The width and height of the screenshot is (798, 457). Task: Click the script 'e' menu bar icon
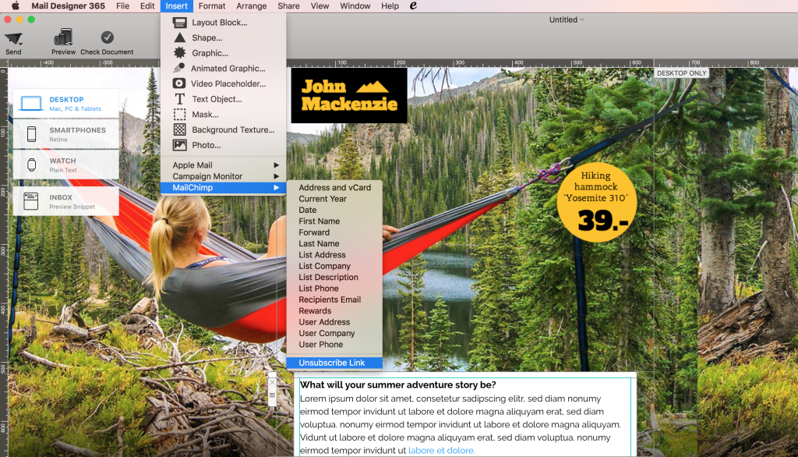pos(413,5)
